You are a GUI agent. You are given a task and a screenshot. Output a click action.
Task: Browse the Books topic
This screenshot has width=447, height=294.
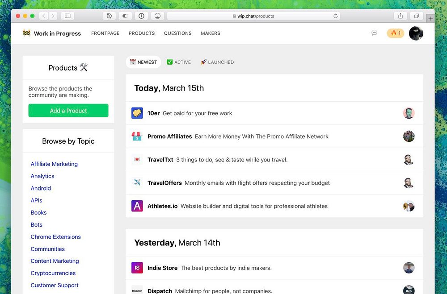pyautogui.click(x=38, y=213)
